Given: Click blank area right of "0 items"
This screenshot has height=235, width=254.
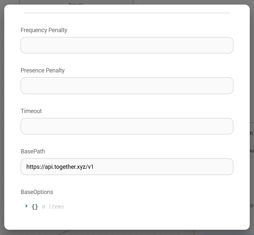Looking at the screenshot, I should [x=147, y=207].
